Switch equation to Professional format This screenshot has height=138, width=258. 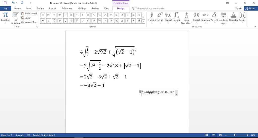[29, 14]
